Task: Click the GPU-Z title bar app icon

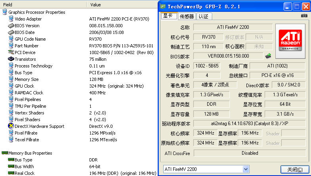Action: (x=163, y=7)
